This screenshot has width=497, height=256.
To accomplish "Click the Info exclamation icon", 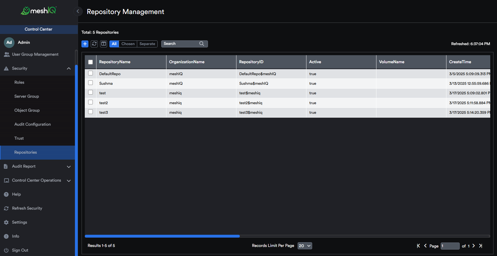I will (6, 236).
